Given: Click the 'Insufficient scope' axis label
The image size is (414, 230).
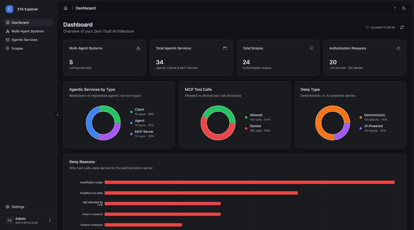Looking at the screenshot, I should (91, 182).
